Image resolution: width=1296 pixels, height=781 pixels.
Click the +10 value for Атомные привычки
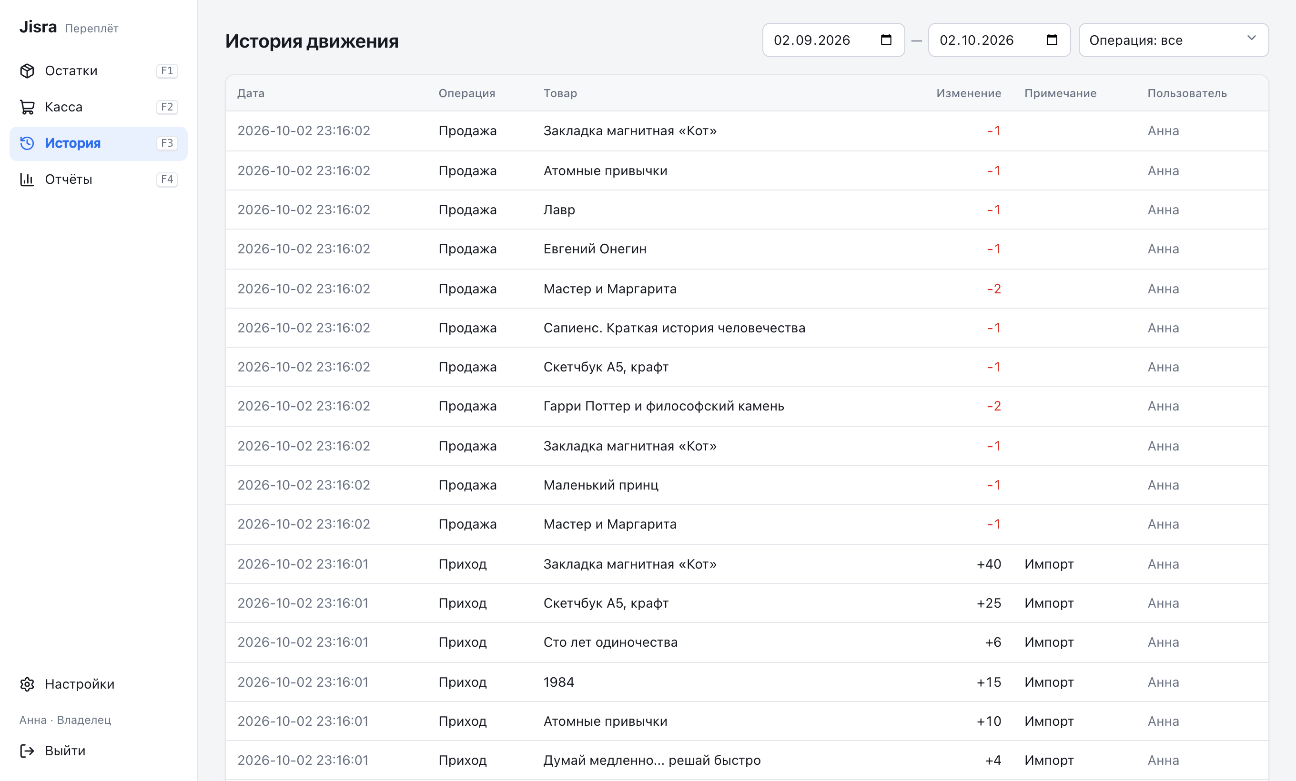pyautogui.click(x=989, y=721)
